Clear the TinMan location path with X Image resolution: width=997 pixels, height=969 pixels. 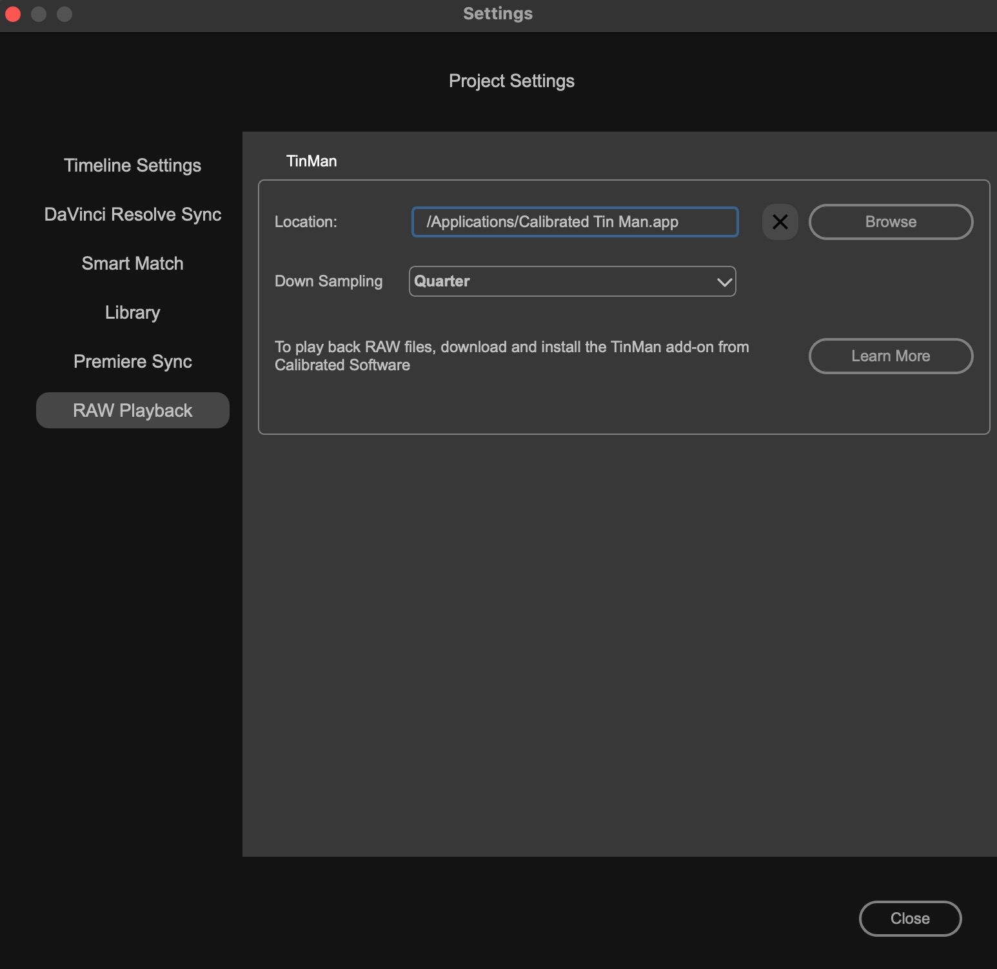(x=780, y=222)
